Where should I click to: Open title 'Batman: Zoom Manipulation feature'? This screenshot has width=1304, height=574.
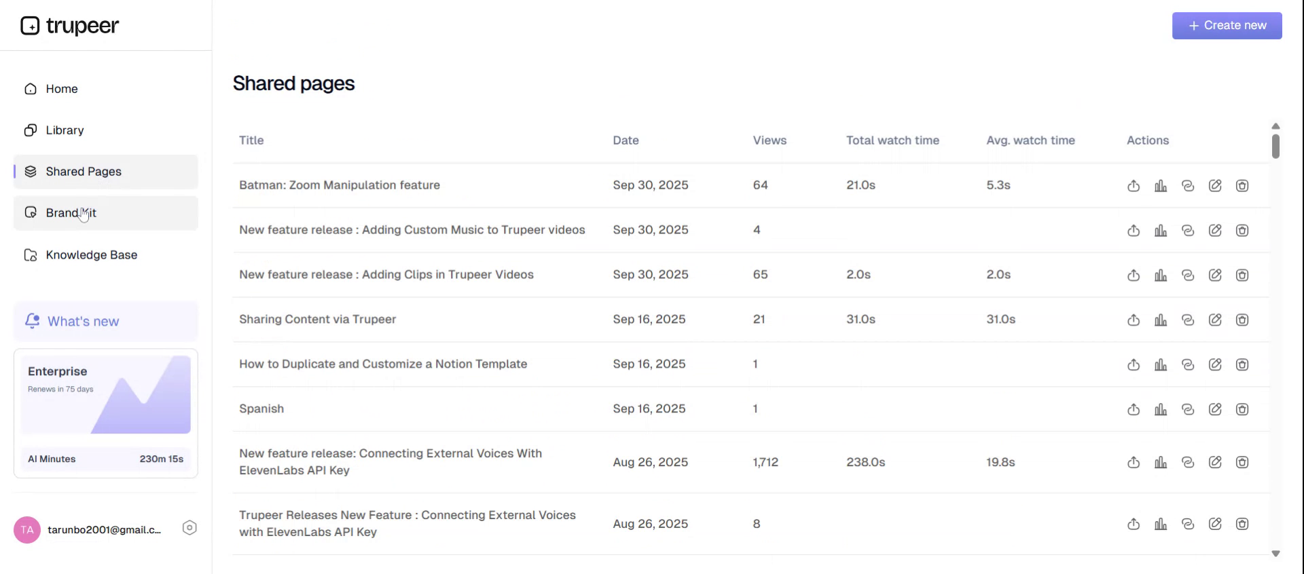tap(340, 185)
